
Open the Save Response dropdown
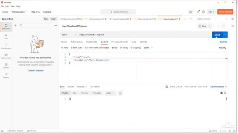(219, 87)
